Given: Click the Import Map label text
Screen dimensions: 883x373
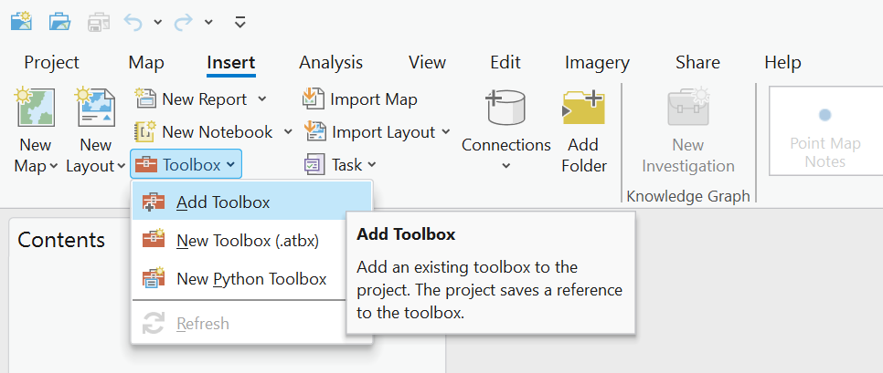Looking at the screenshot, I should point(374,99).
